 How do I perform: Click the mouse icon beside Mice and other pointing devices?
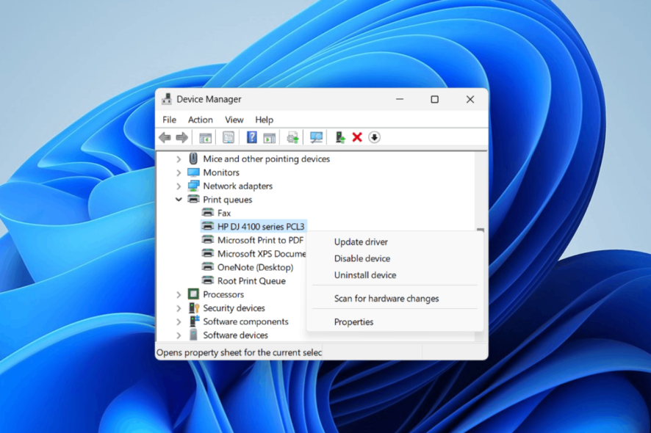tap(193, 159)
